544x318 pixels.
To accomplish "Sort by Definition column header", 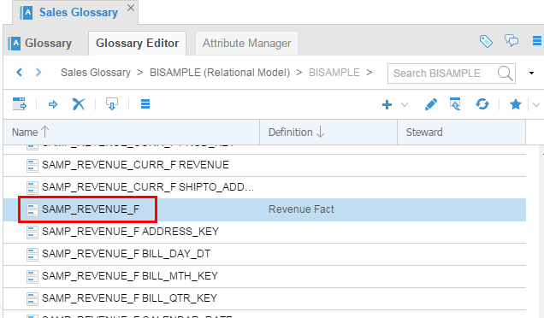I will click(x=328, y=132).
